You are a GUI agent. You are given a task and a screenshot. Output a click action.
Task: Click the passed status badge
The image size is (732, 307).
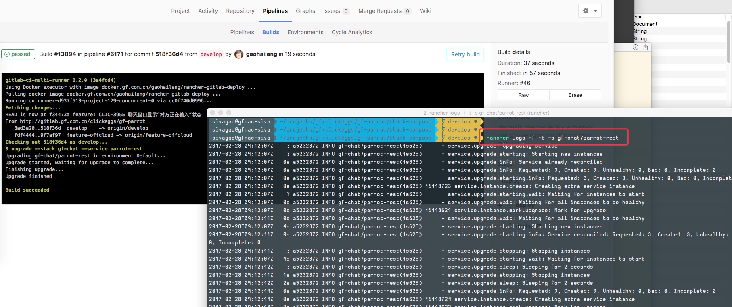coord(17,54)
